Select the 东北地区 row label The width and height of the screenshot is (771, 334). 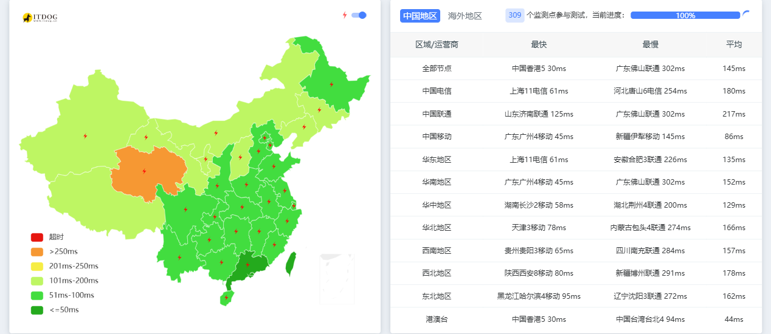(437, 296)
